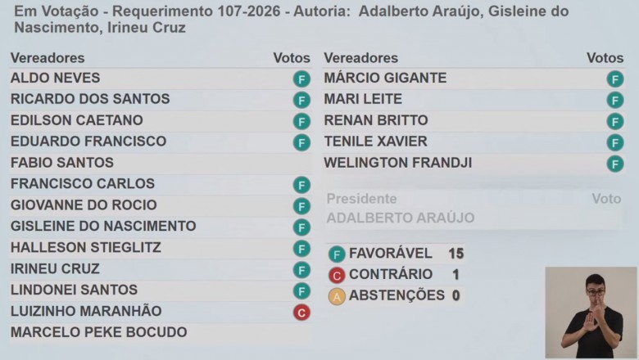Click Ricardo dos Santos' favorable vote icon

point(301,101)
